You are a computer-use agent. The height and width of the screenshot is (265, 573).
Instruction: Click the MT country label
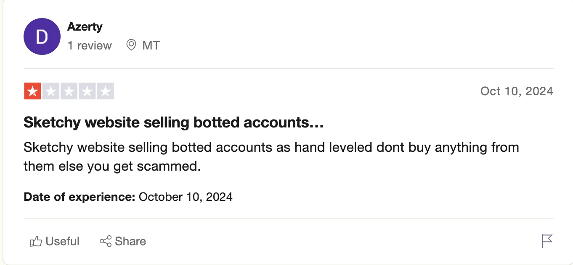point(151,45)
